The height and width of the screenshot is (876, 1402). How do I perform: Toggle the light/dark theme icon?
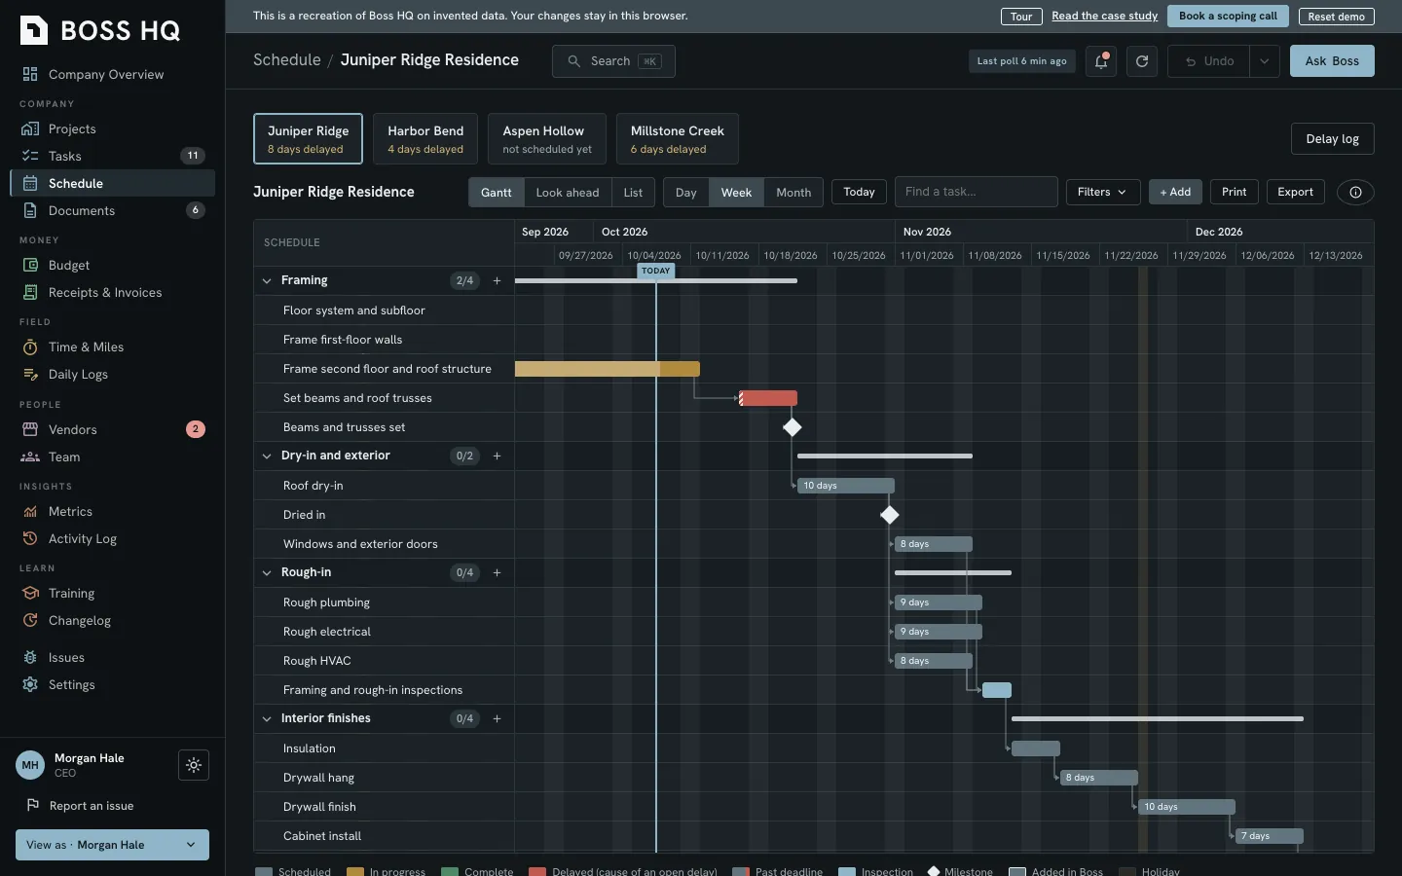[194, 765]
